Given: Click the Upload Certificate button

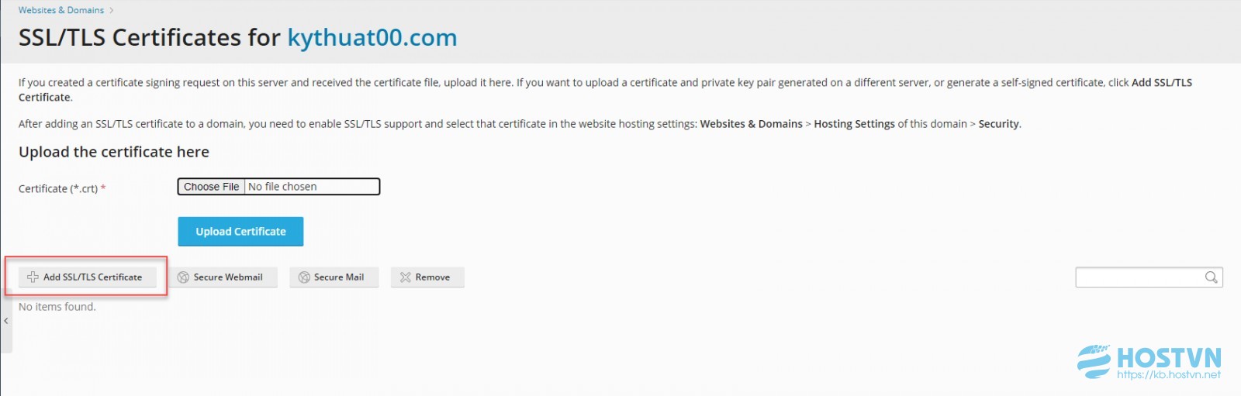Looking at the screenshot, I should pyautogui.click(x=240, y=231).
